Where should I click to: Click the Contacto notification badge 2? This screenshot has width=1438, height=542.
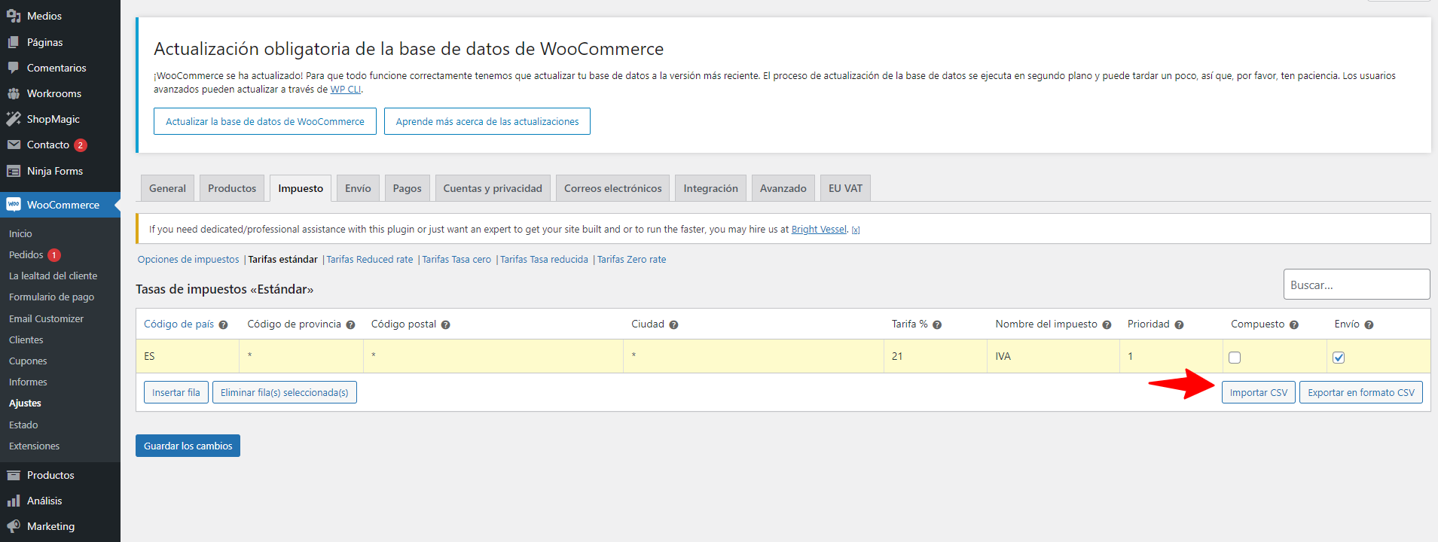81,145
